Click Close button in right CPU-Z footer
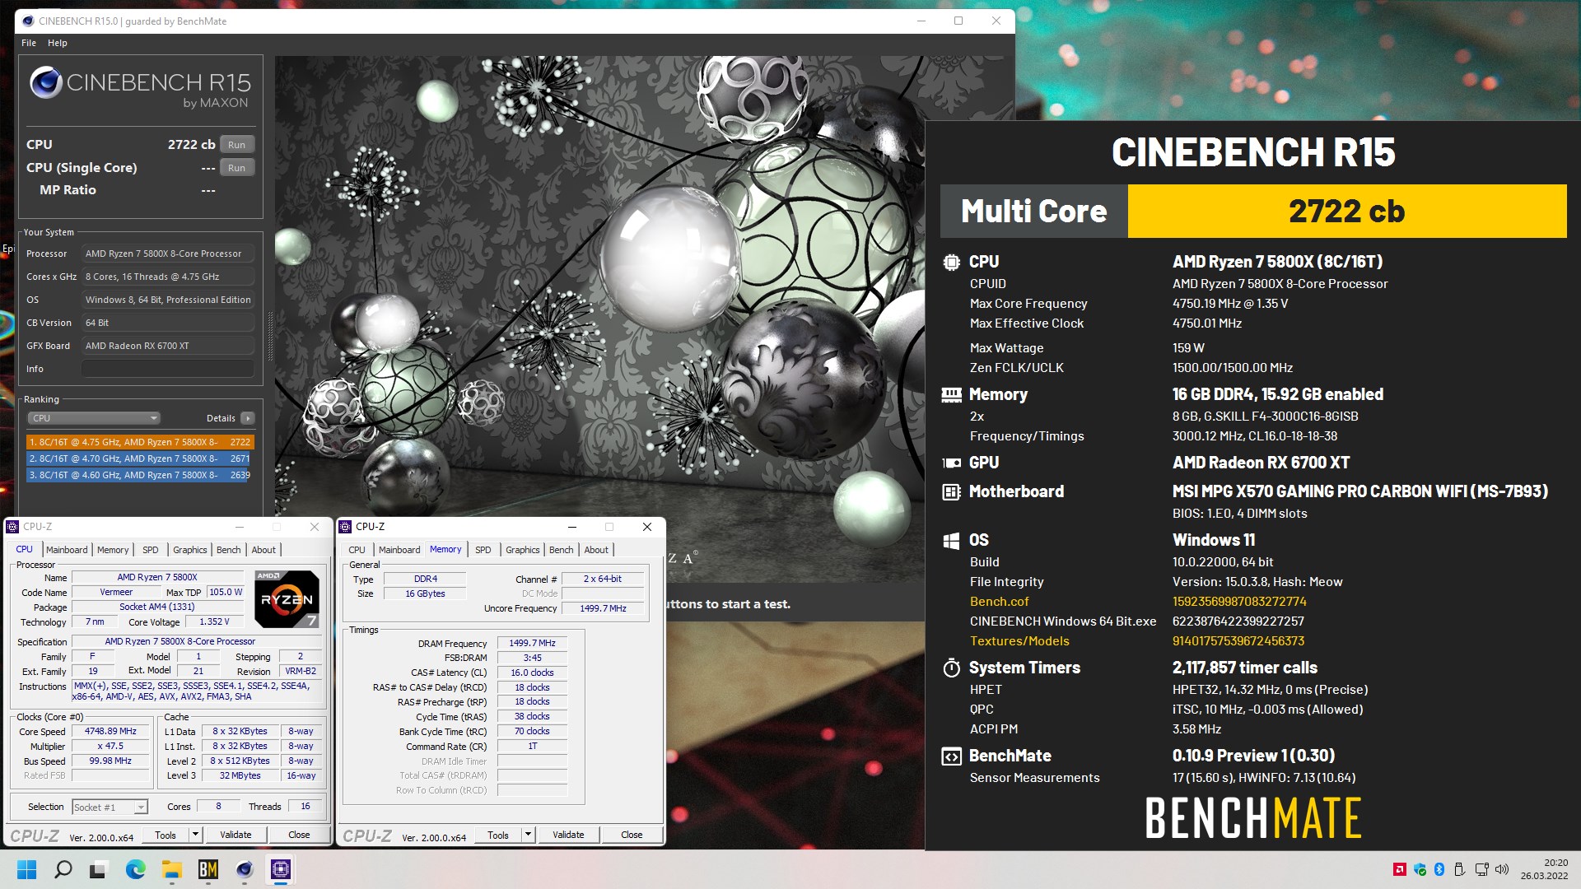1581x889 pixels. (x=632, y=835)
